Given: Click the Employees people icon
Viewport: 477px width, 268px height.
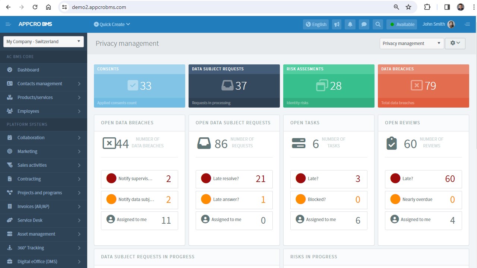Looking at the screenshot, I should pos(10,111).
